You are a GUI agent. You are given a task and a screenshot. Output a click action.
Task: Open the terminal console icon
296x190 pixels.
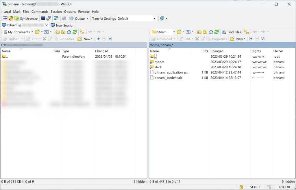43,18
